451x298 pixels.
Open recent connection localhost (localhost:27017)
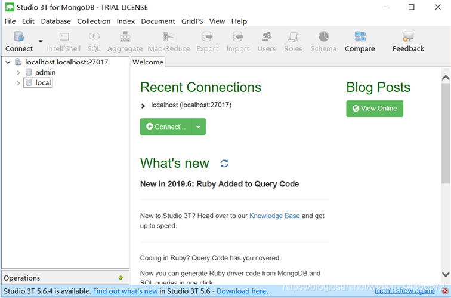(191, 105)
